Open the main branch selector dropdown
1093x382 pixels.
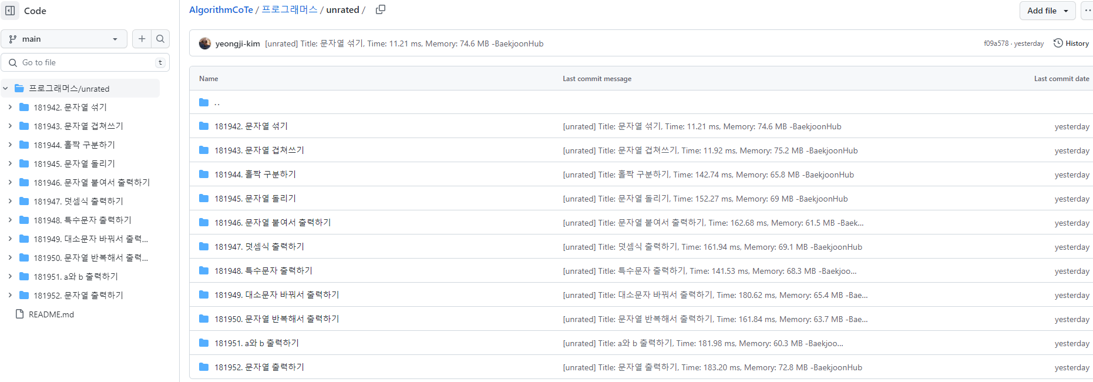click(x=64, y=39)
